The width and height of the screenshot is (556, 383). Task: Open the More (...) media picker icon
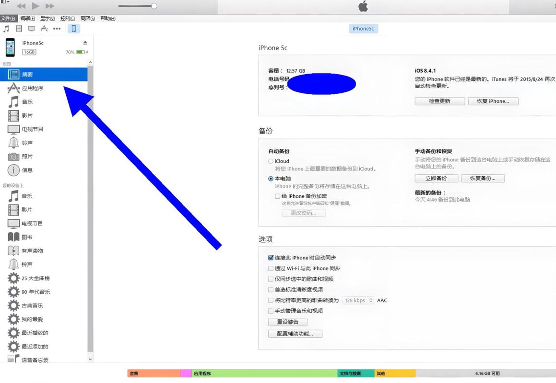[57, 28]
